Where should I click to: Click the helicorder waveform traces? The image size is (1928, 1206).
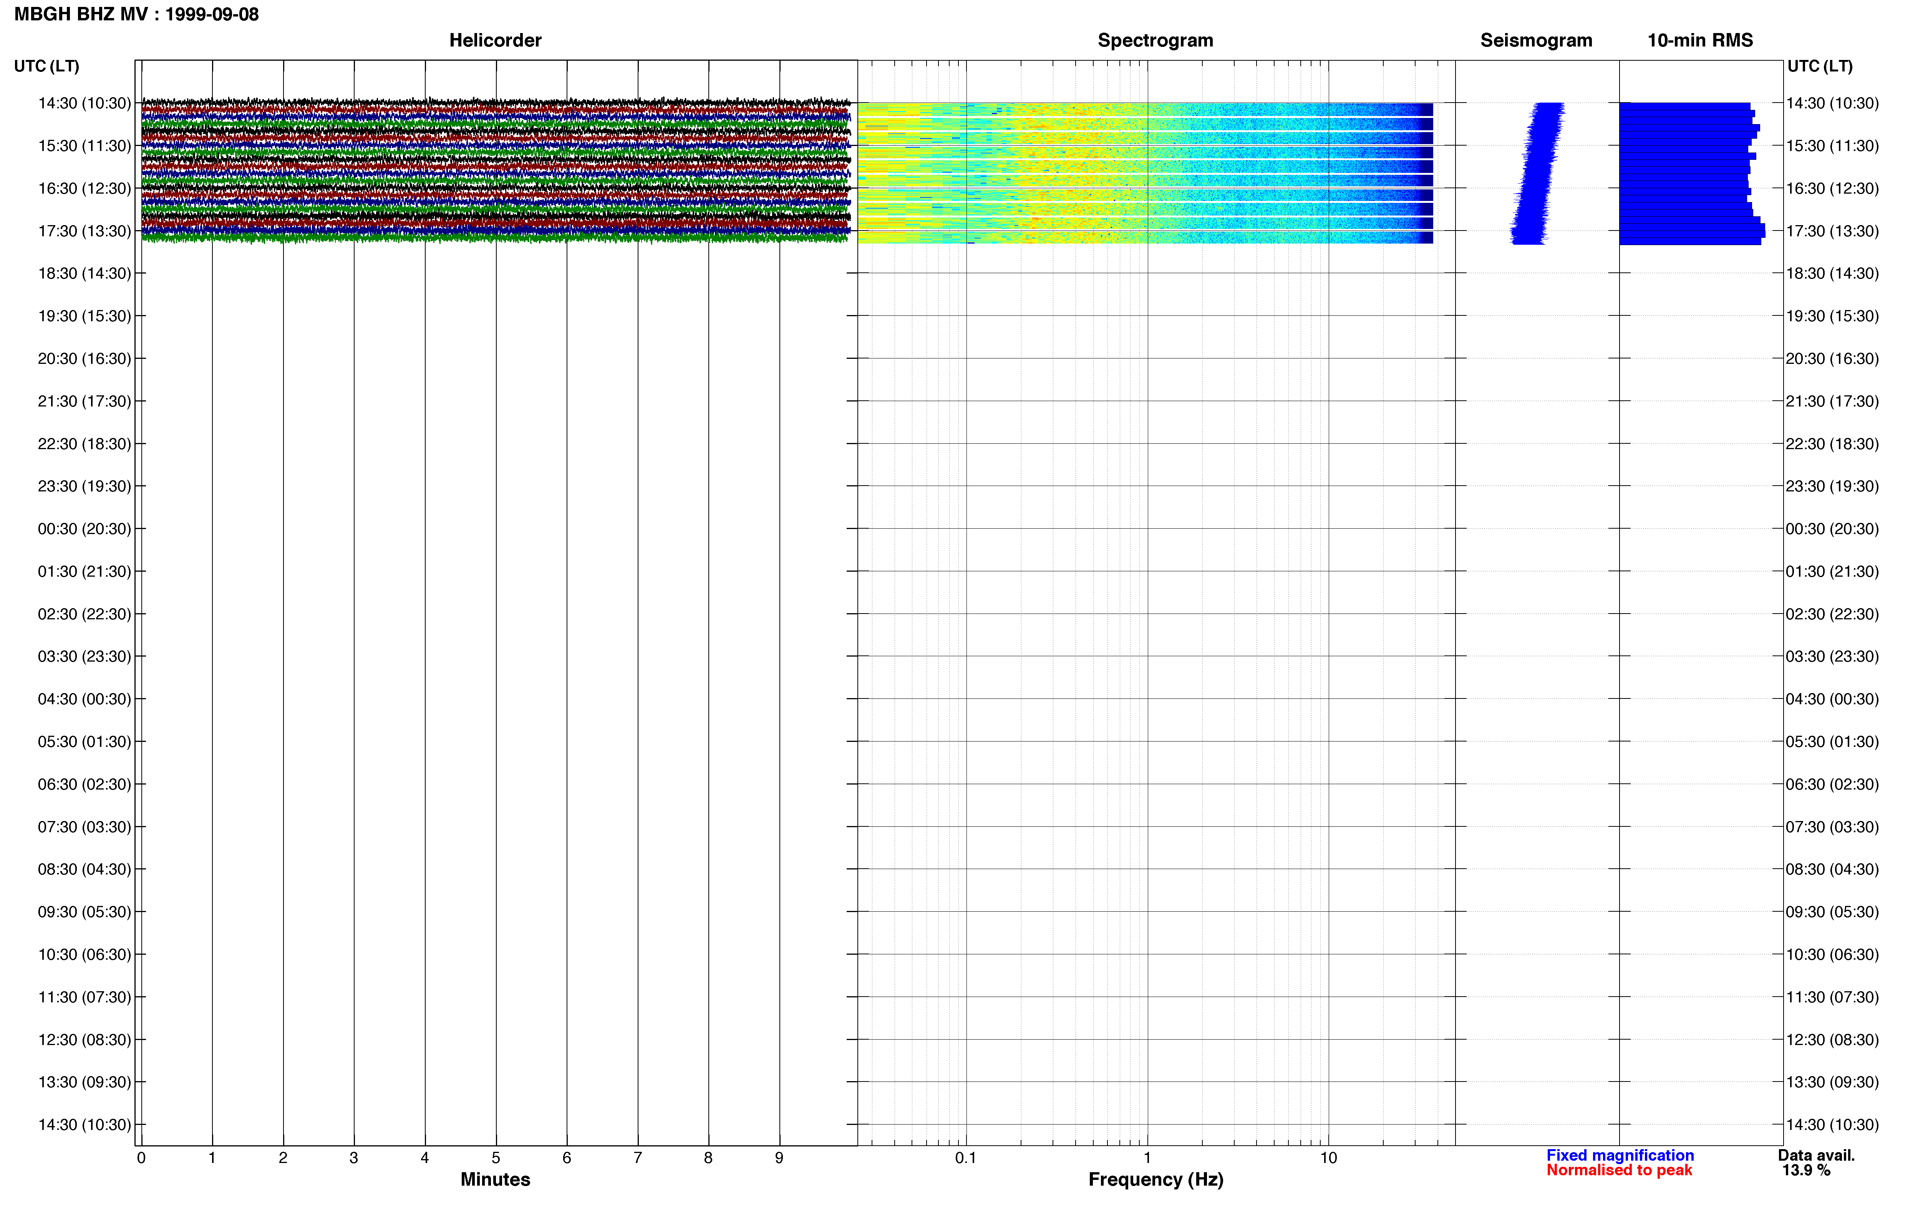496,170
